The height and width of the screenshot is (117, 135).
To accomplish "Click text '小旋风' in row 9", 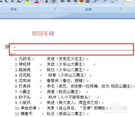I will click(x=25, y=103).
